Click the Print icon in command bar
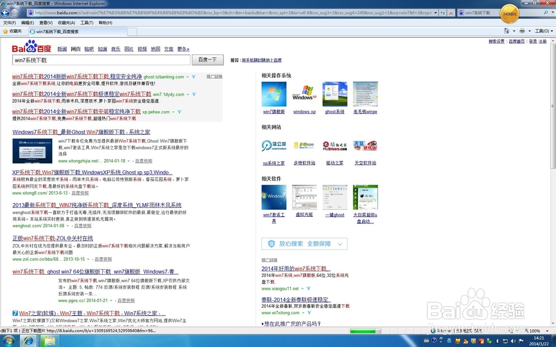The width and height of the screenshot is (556, 347). point(522,31)
